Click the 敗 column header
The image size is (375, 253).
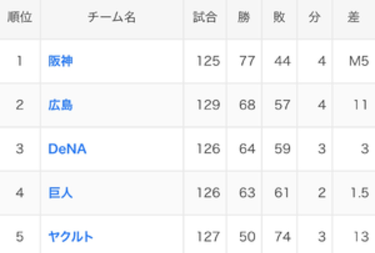click(x=279, y=17)
